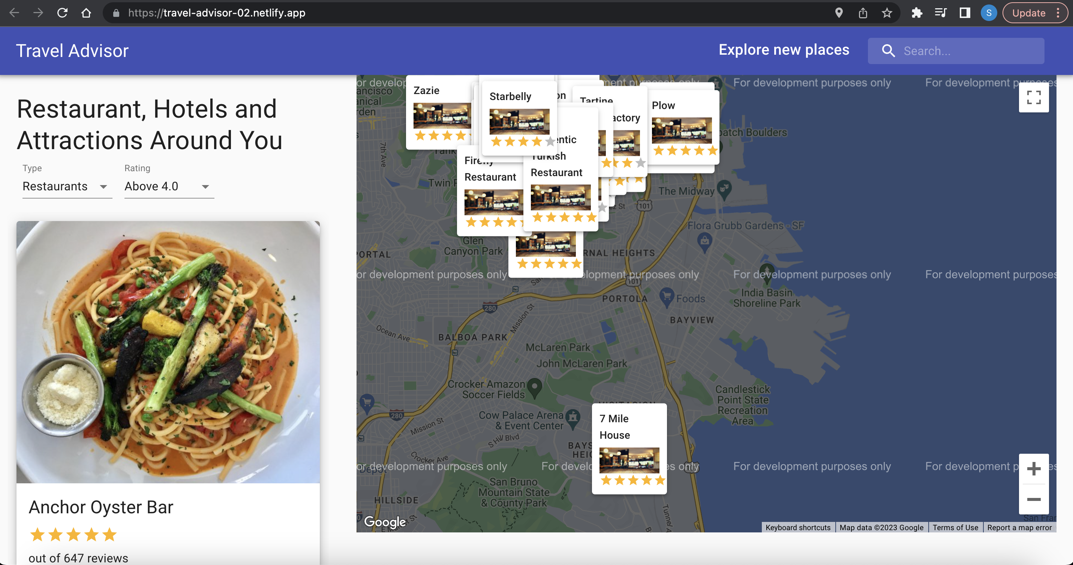Toggle the browser side panel icon
1073x565 pixels.
[965, 13]
